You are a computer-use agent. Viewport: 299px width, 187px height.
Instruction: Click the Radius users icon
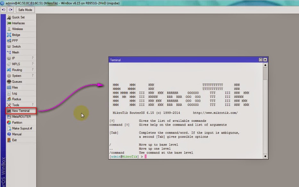pyautogui.click(x=9, y=99)
